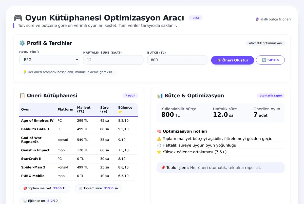This screenshot has height=204, width=304.
Task: Click the warning icon on the budget note
Action: click(x=159, y=139)
